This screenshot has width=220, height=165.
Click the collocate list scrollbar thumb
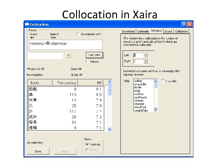[110, 89]
